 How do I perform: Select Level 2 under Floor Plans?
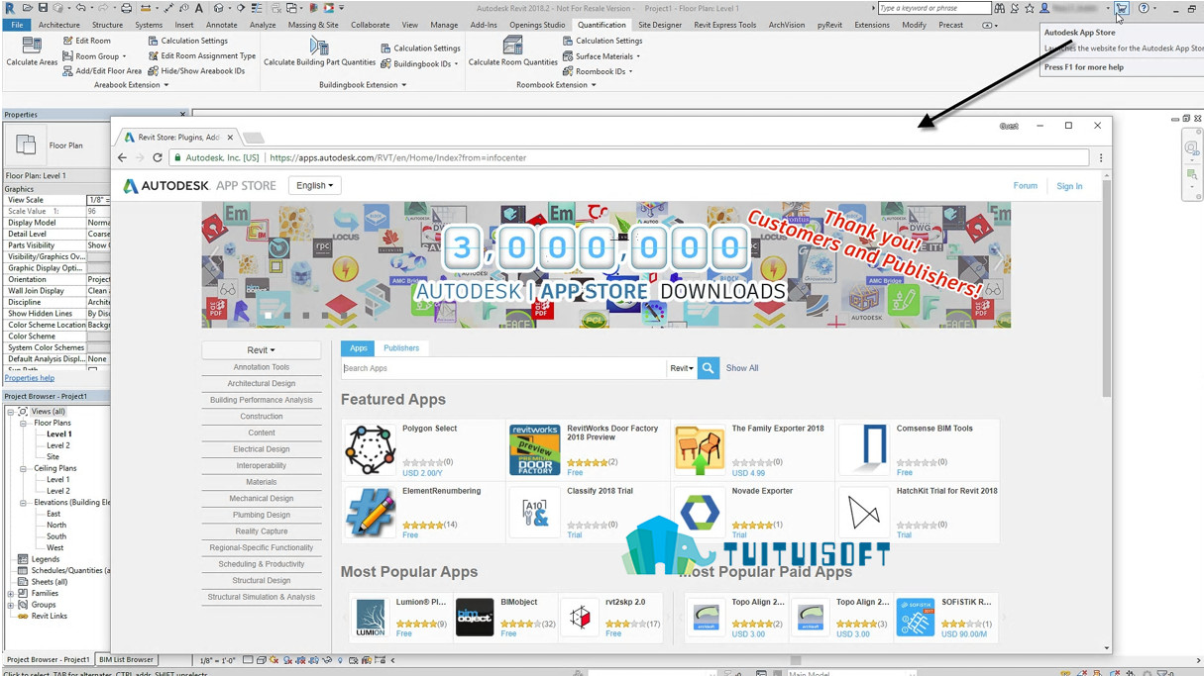pos(58,445)
